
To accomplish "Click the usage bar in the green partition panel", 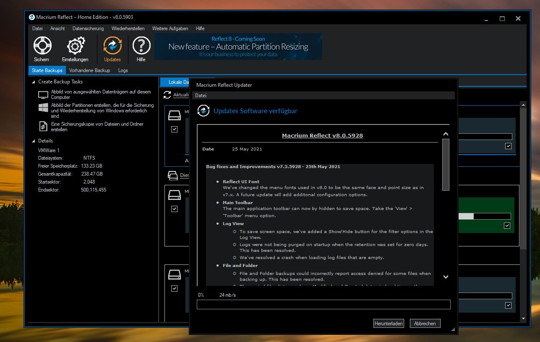I will point(485,216).
